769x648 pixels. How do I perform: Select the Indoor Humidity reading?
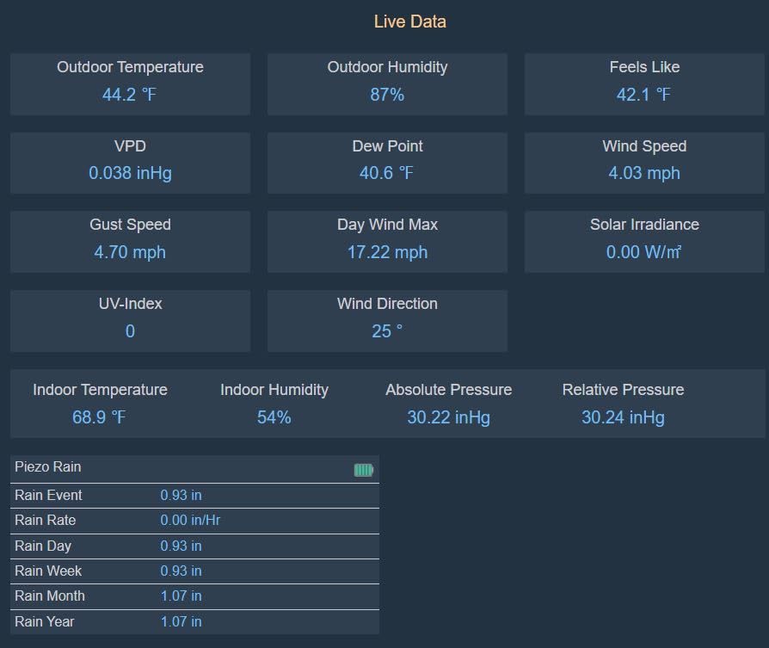pos(274,417)
